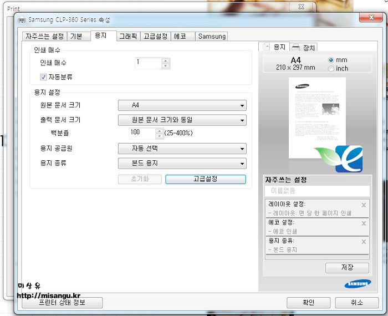388x316 pixels.
Task: Select the 용지 tab
Action: [x=104, y=35]
